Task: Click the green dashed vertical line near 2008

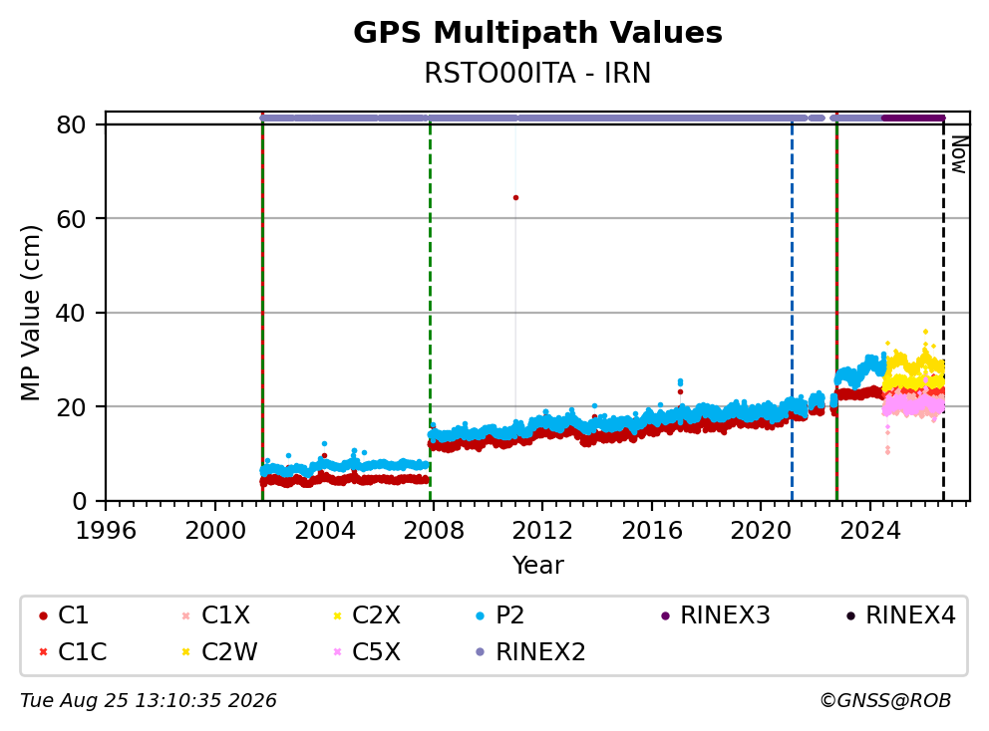Action: click(430, 313)
